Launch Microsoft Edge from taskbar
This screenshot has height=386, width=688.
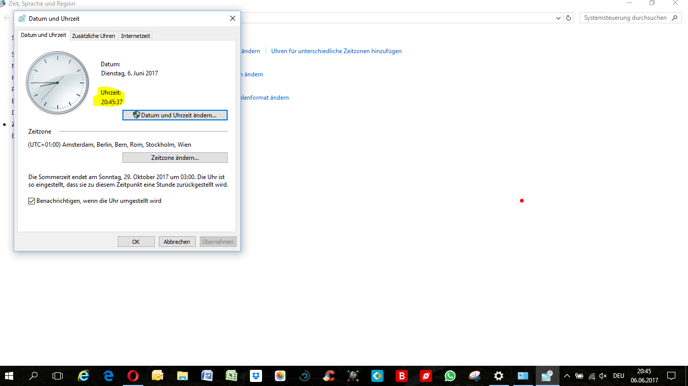click(x=108, y=376)
